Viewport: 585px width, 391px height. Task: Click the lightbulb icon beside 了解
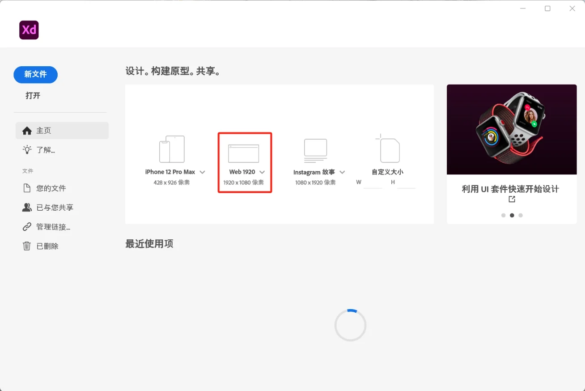(27, 150)
